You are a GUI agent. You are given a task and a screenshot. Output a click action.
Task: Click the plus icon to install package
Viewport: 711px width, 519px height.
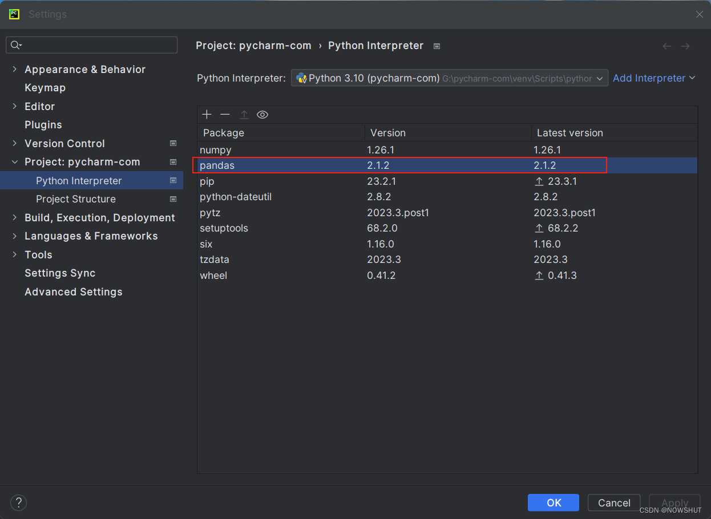[x=207, y=115]
